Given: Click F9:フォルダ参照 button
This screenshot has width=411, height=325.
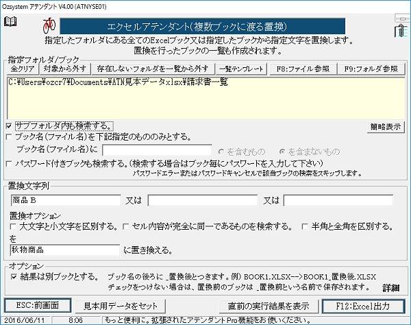Looking at the screenshot, I should click(x=371, y=69).
